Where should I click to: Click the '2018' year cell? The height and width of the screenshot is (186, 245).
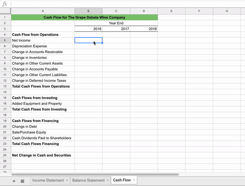pos(144,29)
